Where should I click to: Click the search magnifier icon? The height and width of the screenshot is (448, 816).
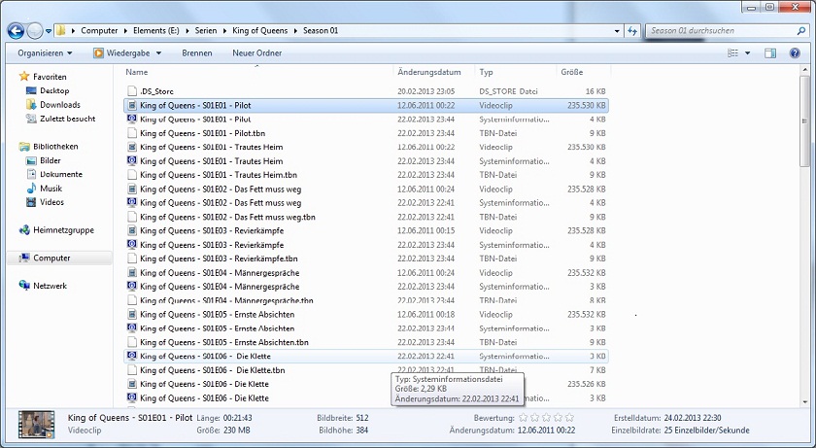(801, 31)
